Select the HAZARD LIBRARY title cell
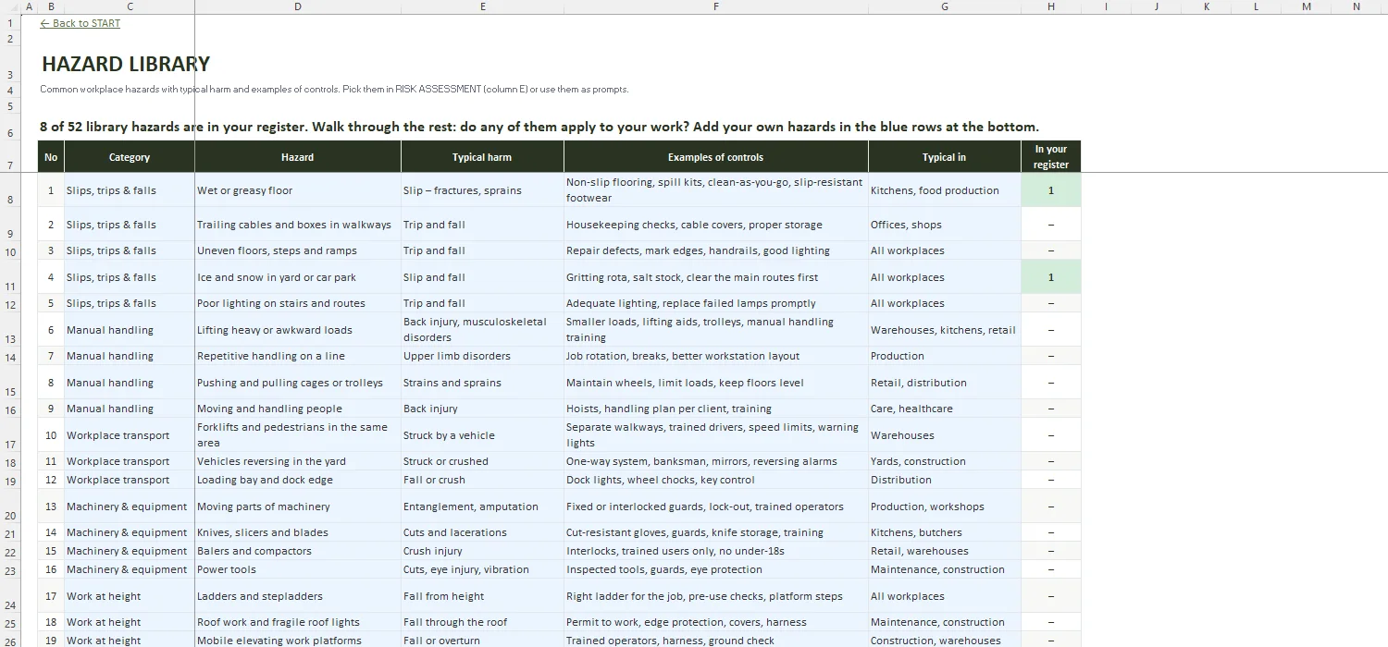The image size is (1388, 647). coord(126,64)
